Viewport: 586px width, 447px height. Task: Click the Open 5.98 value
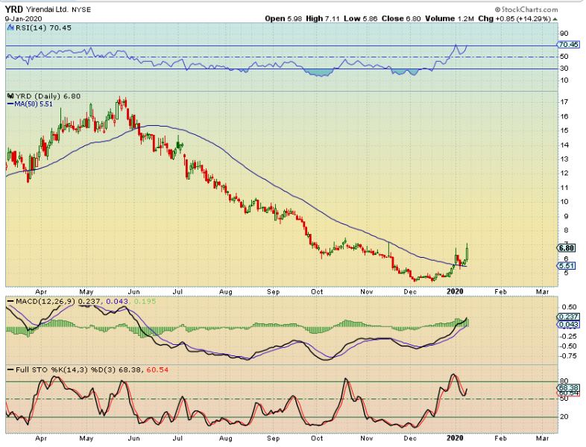pyautogui.click(x=283, y=19)
